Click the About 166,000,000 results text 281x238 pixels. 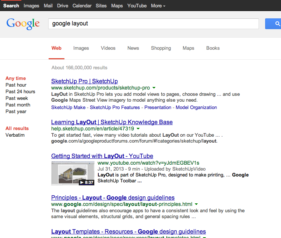click(80, 68)
